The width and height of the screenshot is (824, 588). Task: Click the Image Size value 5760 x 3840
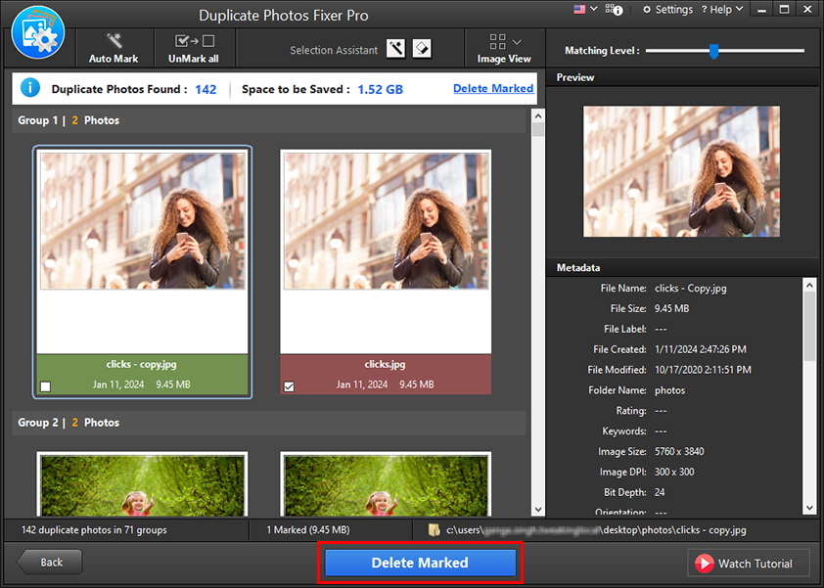point(679,451)
